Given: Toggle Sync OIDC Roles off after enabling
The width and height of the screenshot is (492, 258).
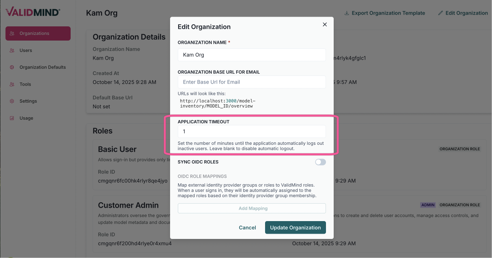Looking at the screenshot, I should click(x=320, y=162).
